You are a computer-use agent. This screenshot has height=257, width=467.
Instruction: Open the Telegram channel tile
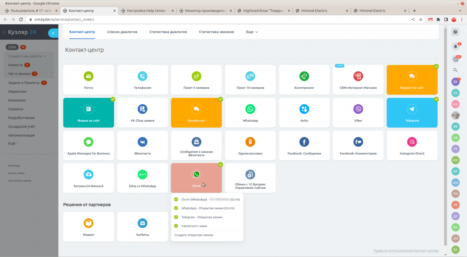(x=412, y=113)
